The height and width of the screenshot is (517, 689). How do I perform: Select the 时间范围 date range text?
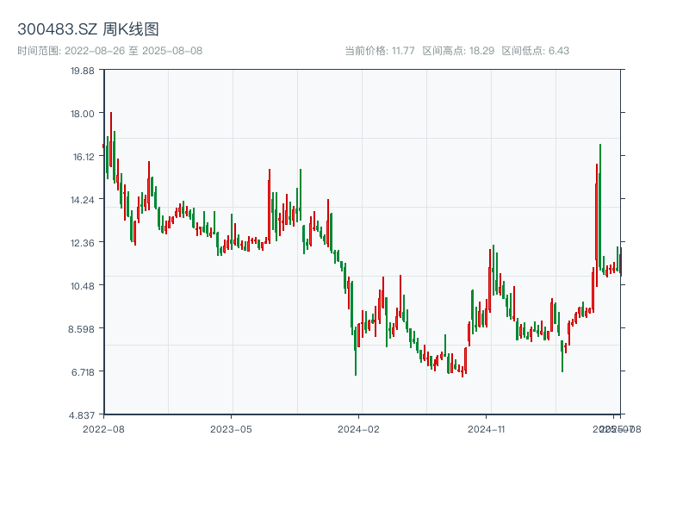point(109,51)
